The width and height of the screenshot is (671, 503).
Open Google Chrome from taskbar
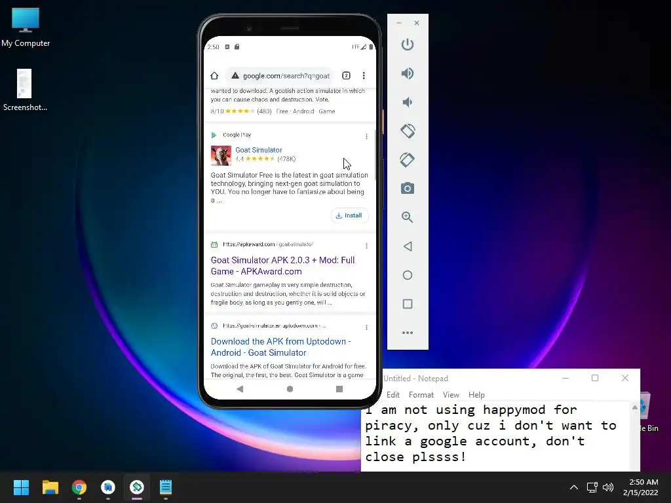pos(79,487)
